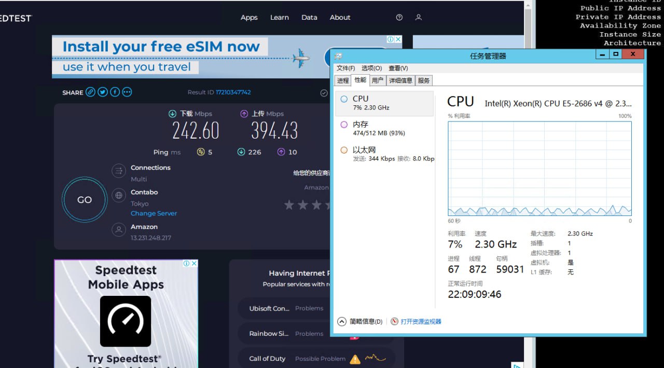Open AdChoices info on Mobile Apps ad
Viewport: 664px width, 368px height.
click(x=187, y=264)
